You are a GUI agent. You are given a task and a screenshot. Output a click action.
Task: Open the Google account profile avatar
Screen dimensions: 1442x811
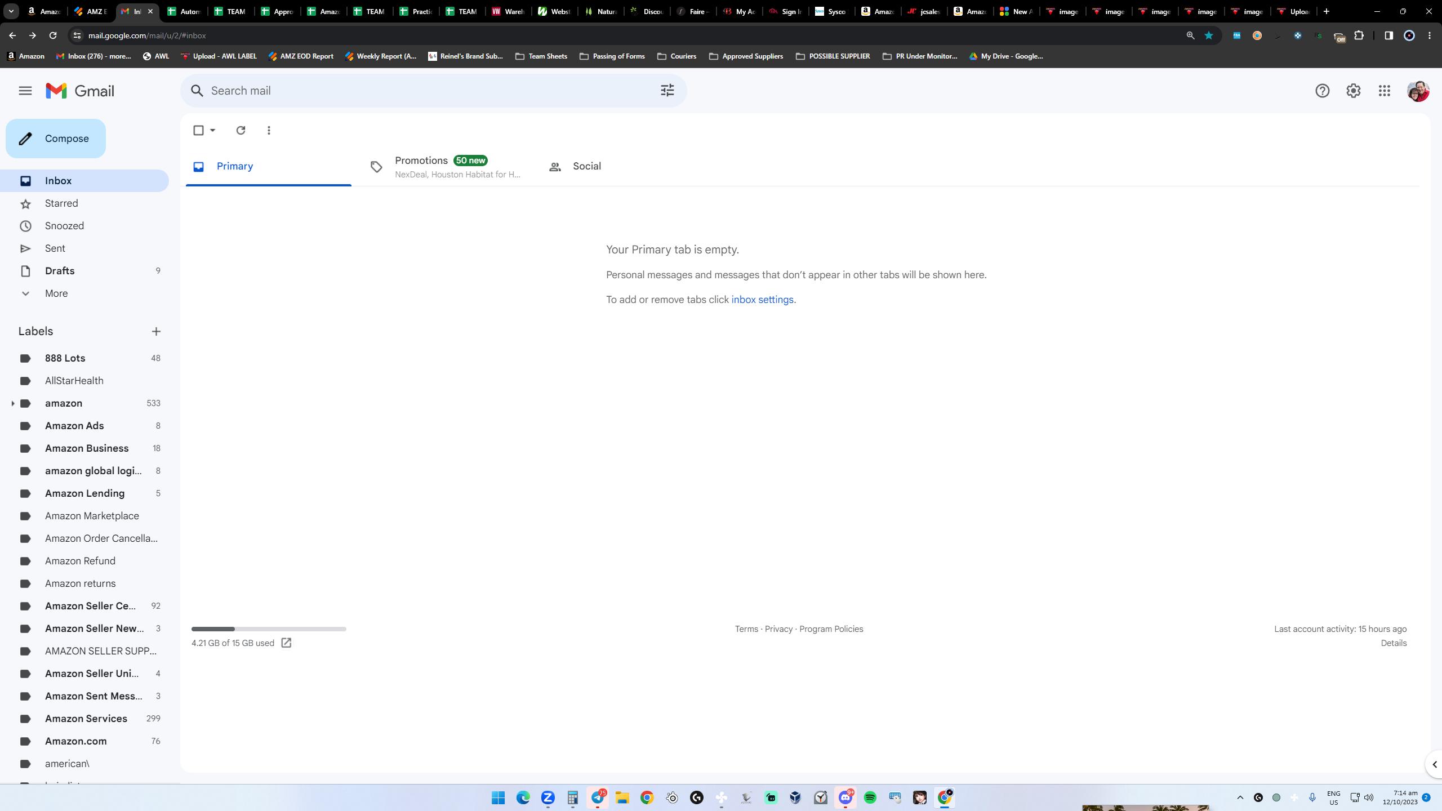pos(1418,91)
